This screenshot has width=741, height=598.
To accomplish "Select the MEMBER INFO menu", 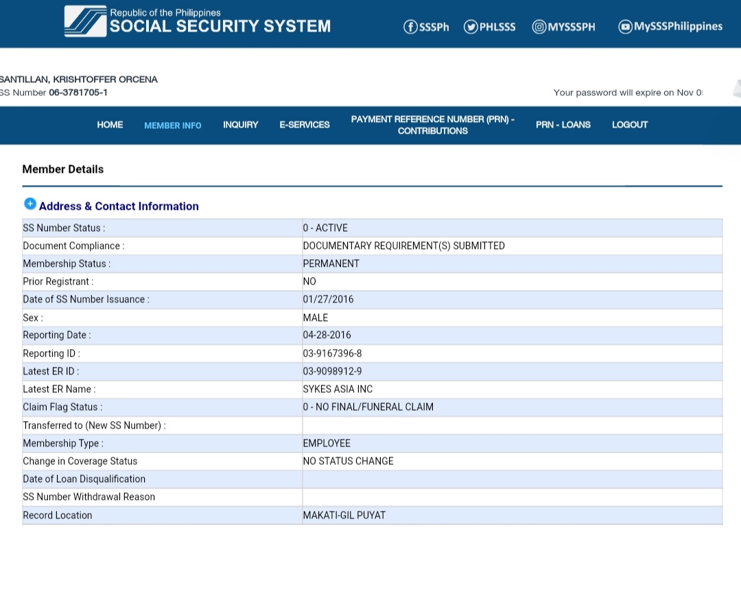I will (172, 125).
